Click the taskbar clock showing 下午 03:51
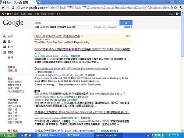184x138 pixels. [x=177, y=135]
